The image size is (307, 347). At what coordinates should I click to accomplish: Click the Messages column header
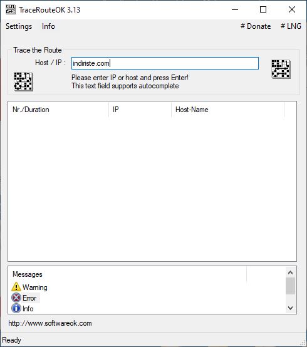127,274
